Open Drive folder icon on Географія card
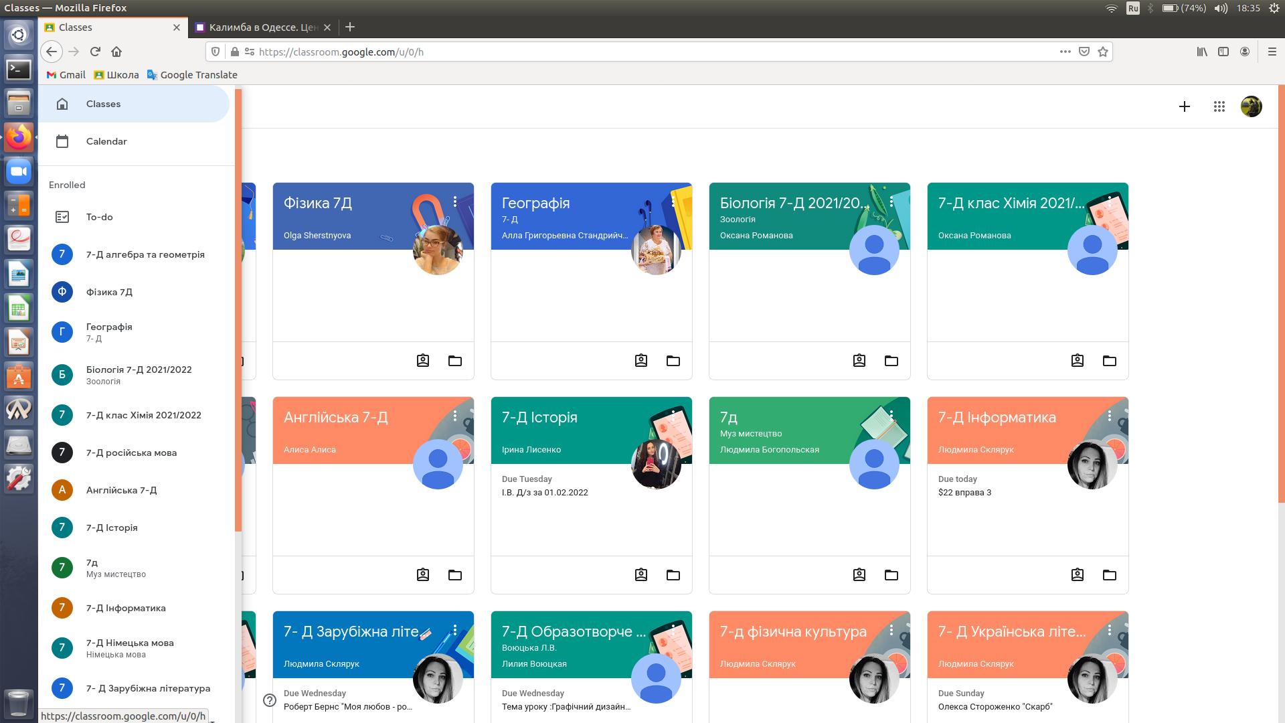Screen dimensions: 1285x723 click(x=673, y=361)
